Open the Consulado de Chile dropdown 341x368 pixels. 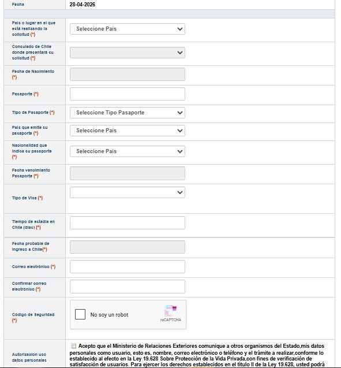[128, 53]
